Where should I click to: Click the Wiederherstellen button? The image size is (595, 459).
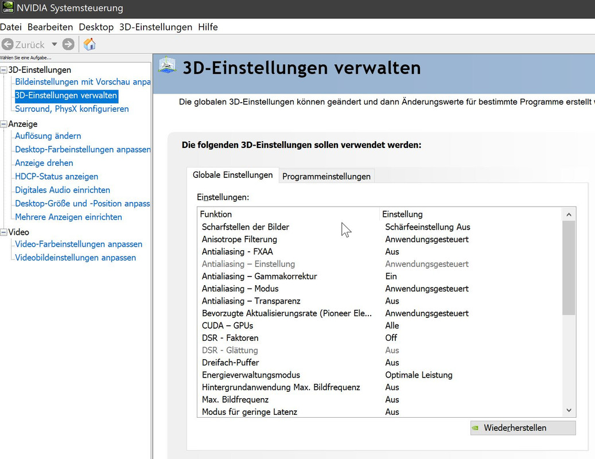(x=523, y=428)
